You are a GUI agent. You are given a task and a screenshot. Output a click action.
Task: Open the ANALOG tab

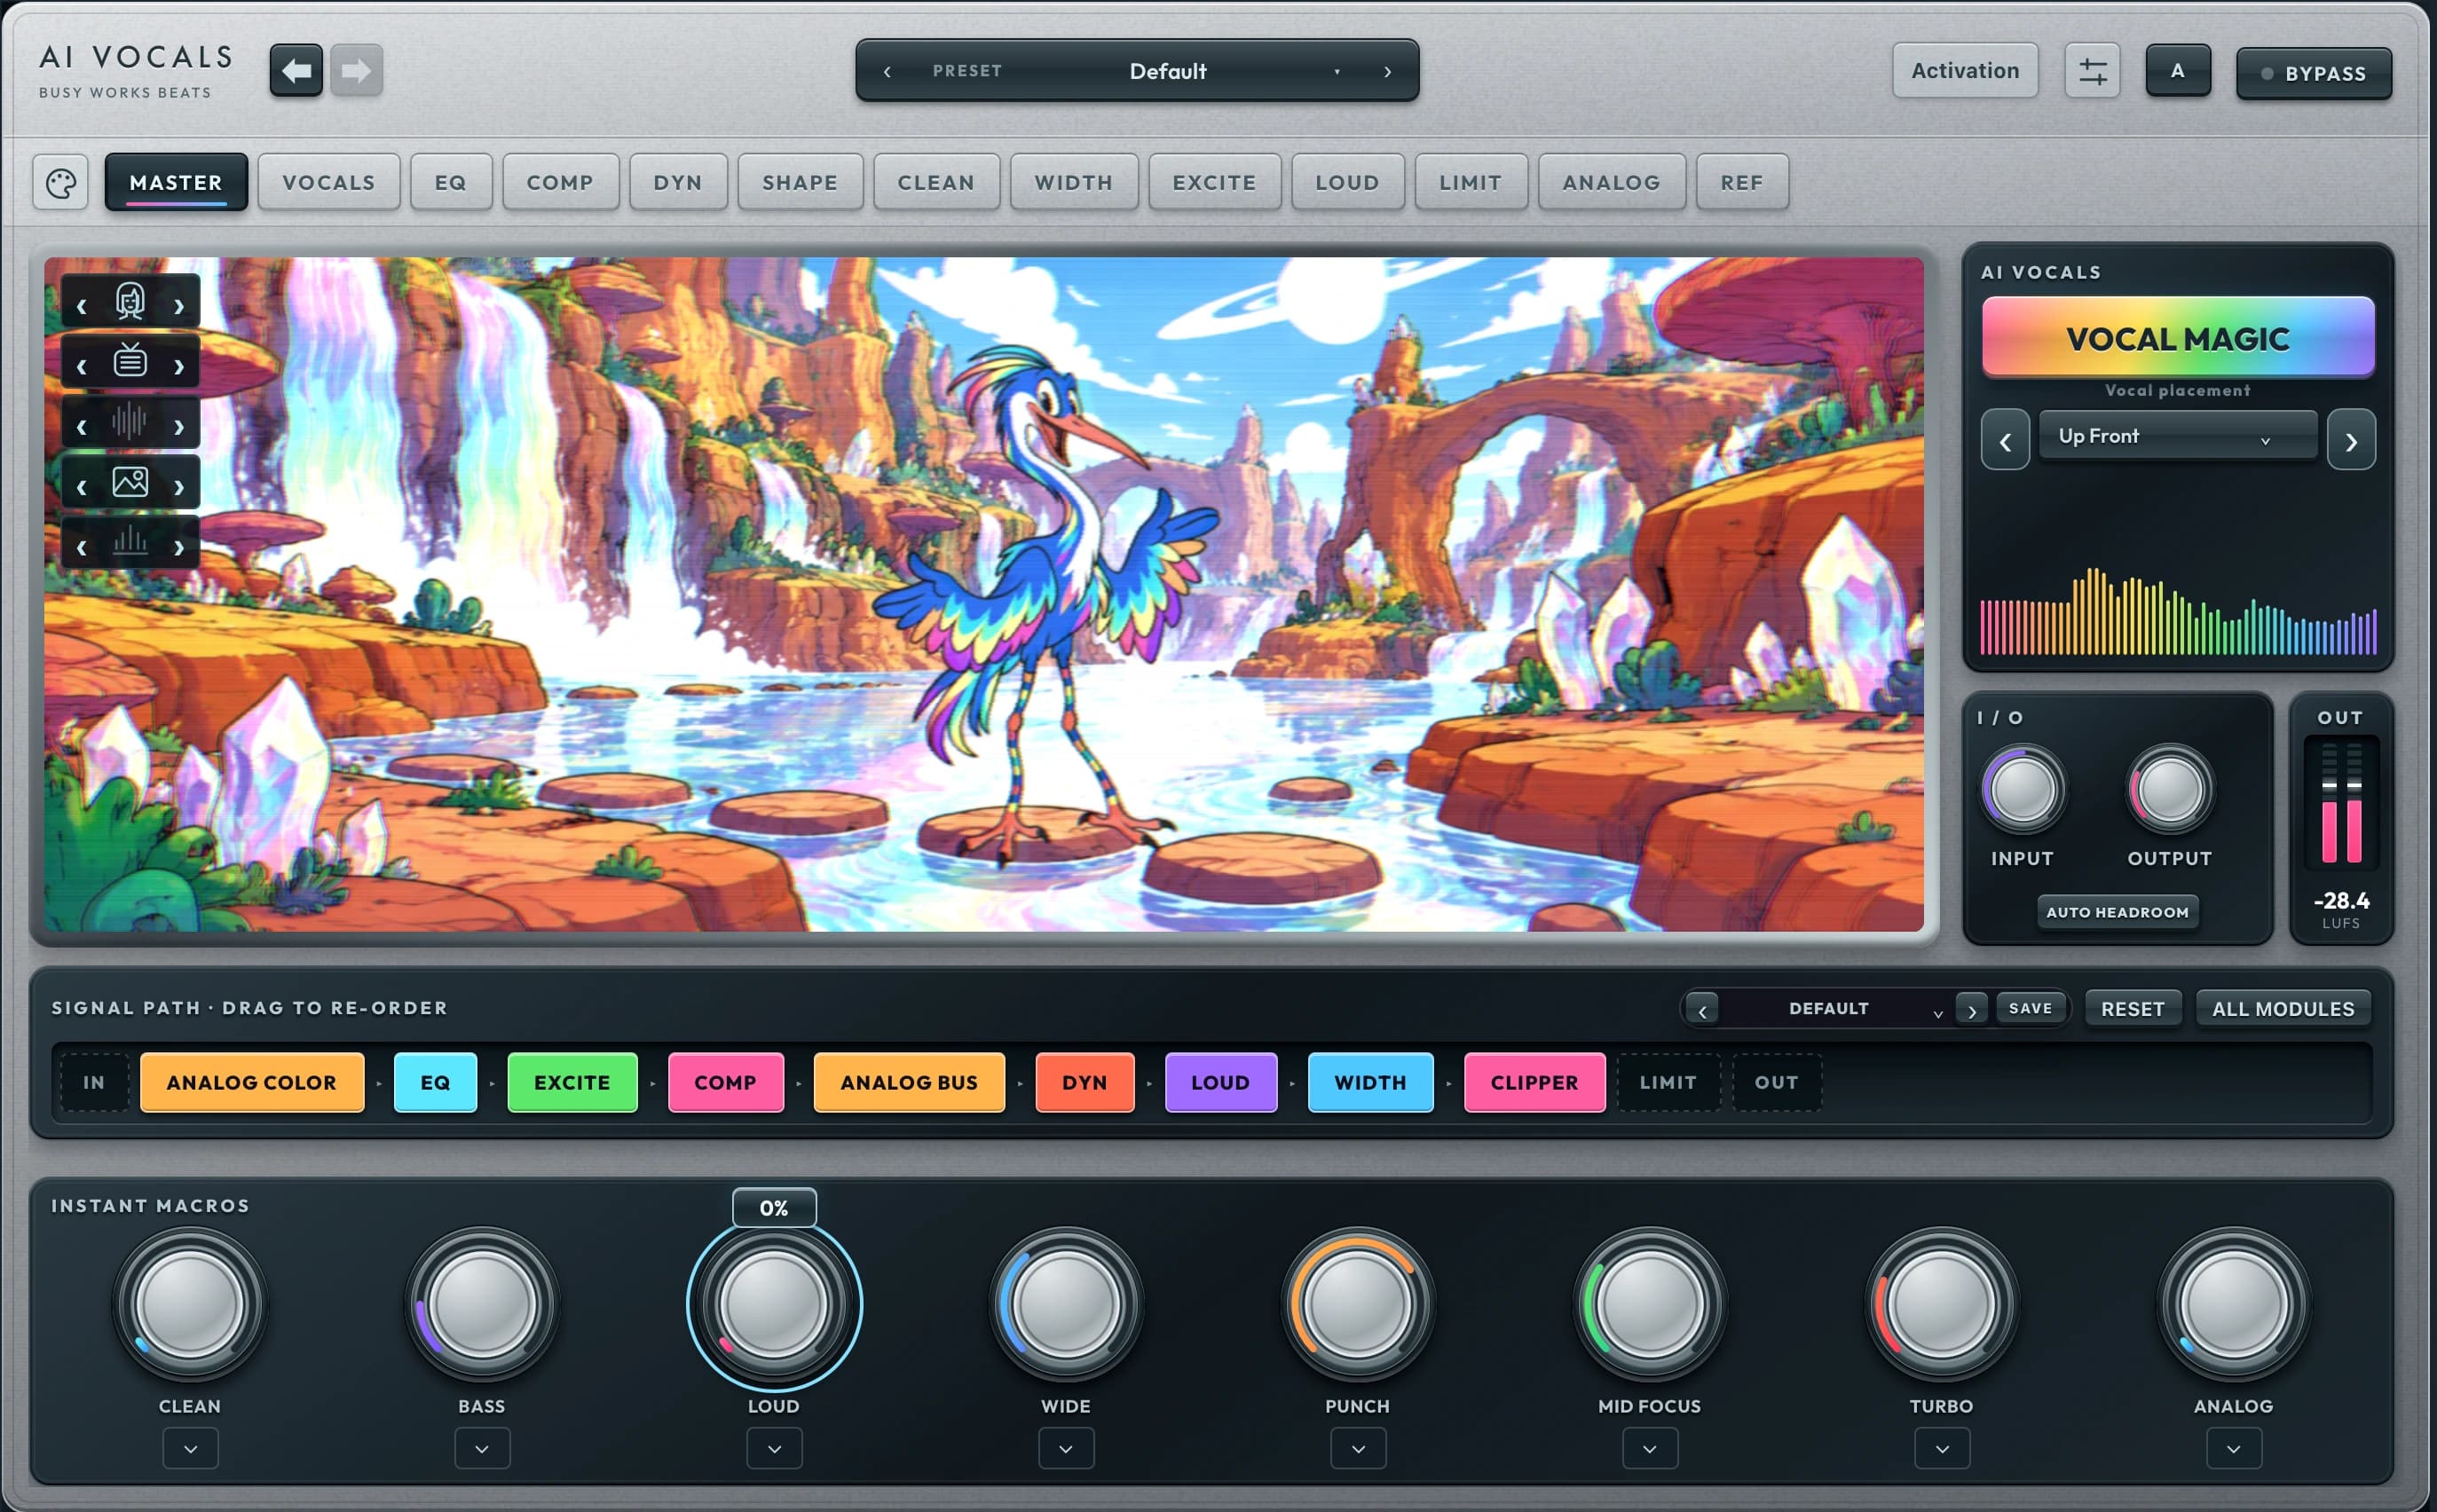click(1611, 183)
